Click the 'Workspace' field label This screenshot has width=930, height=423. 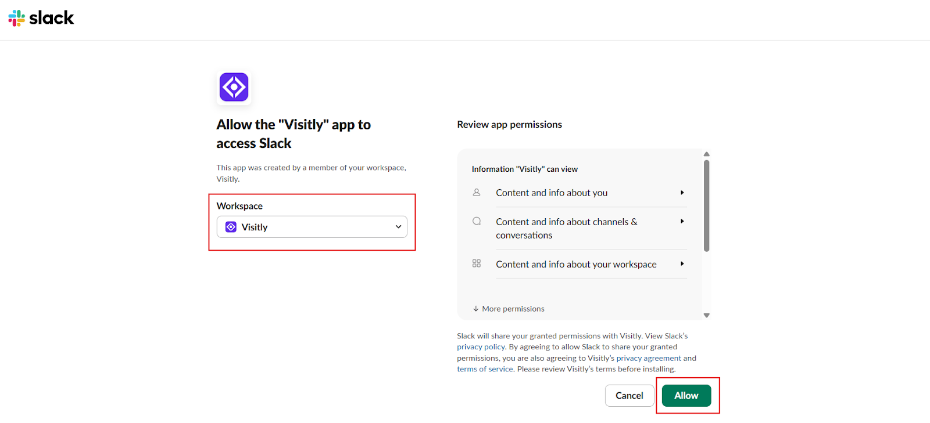point(239,206)
